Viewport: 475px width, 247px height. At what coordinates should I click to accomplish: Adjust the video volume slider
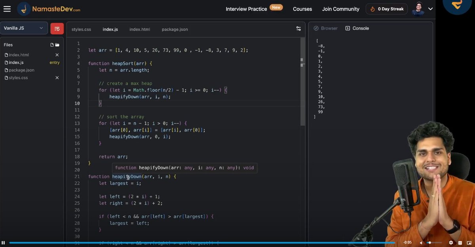point(434,243)
